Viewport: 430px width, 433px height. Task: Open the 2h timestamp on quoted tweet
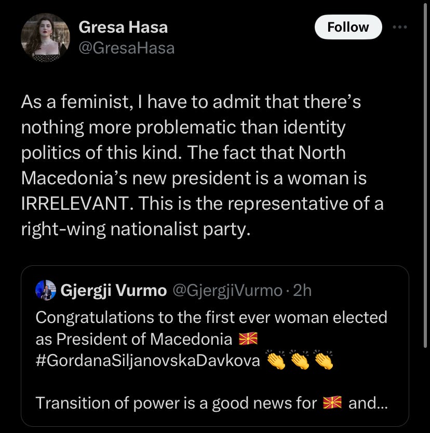pos(302,290)
